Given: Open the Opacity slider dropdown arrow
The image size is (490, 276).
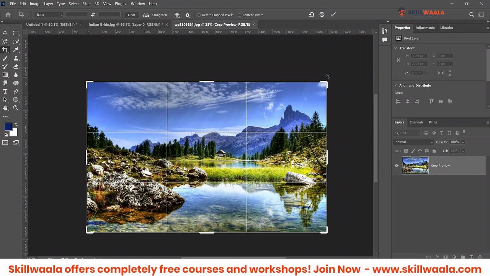Looking at the screenshot, I should click(x=463, y=142).
